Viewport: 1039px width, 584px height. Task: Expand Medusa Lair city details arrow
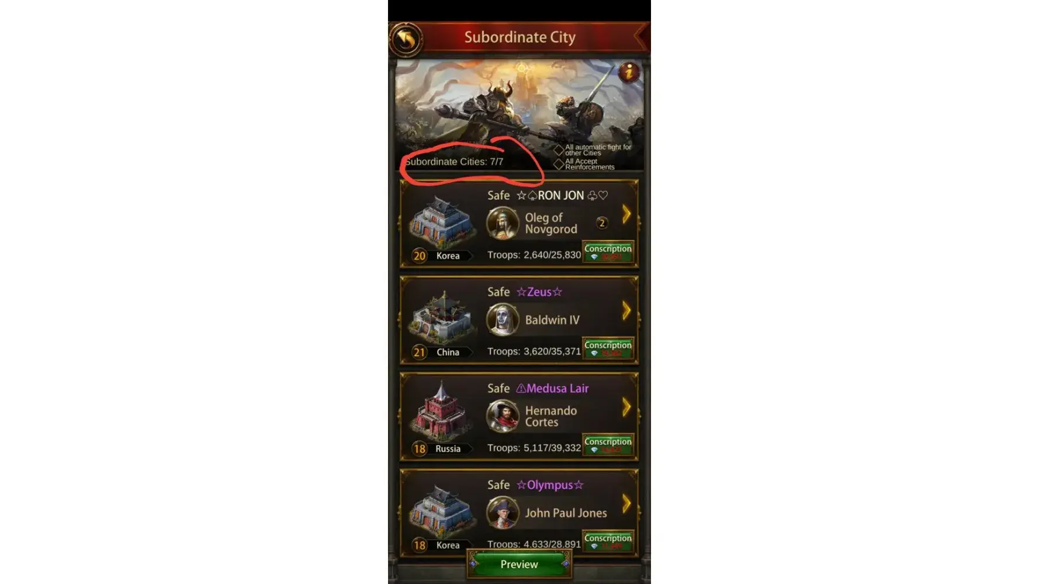pos(626,407)
